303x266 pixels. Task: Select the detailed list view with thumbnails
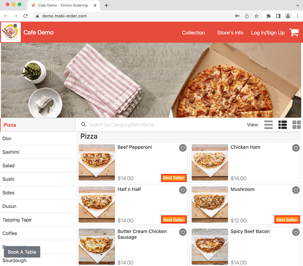point(282,124)
